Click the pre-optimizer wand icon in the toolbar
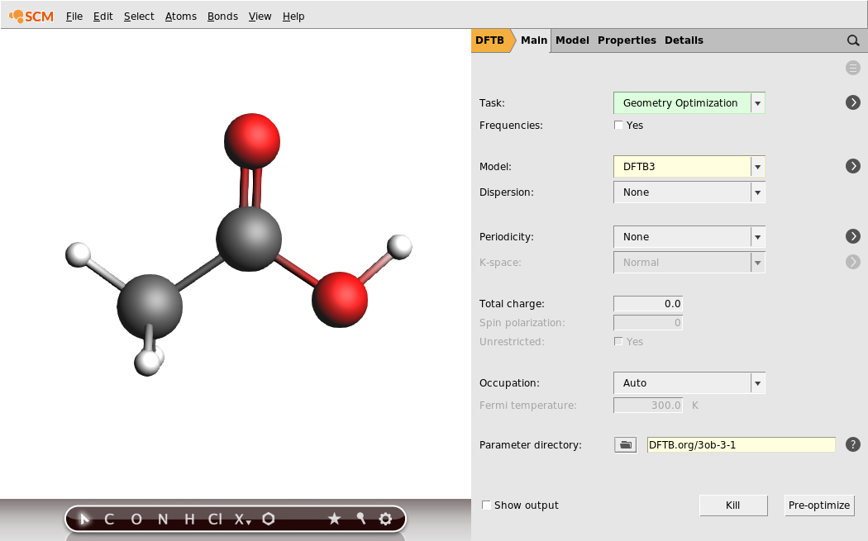The height and width of the screenshot is (541, 868). 361,519
